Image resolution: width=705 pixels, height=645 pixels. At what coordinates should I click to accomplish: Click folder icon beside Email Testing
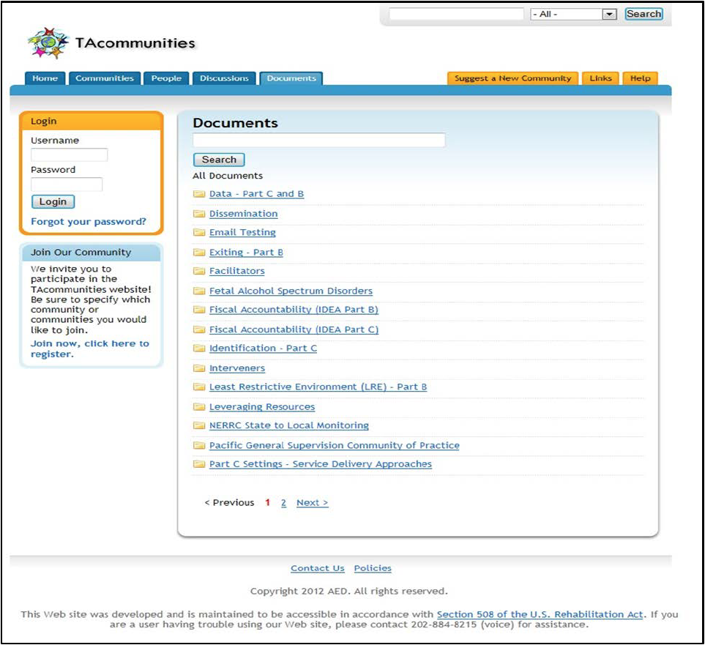point(198,233)
